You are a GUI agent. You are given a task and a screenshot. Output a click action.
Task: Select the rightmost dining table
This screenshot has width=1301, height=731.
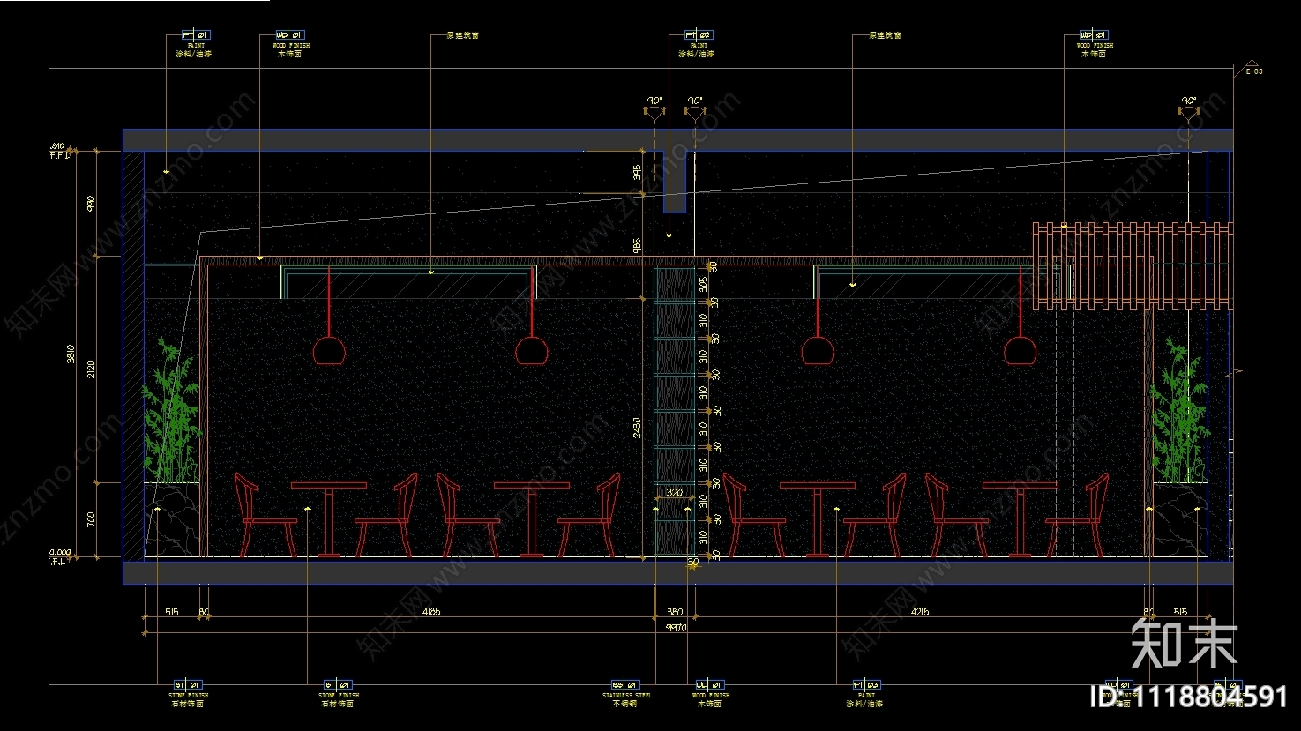click(1021, 519)
